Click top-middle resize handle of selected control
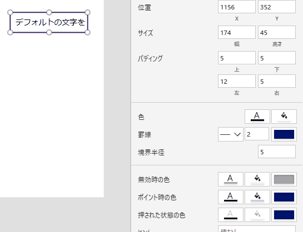 pos(49,13)
